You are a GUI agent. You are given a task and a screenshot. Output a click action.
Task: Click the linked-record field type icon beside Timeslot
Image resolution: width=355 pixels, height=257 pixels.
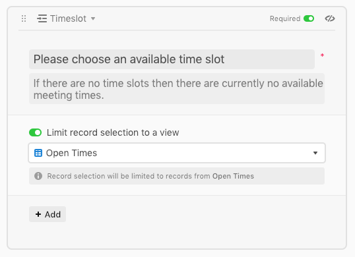[x=42, y=18]
